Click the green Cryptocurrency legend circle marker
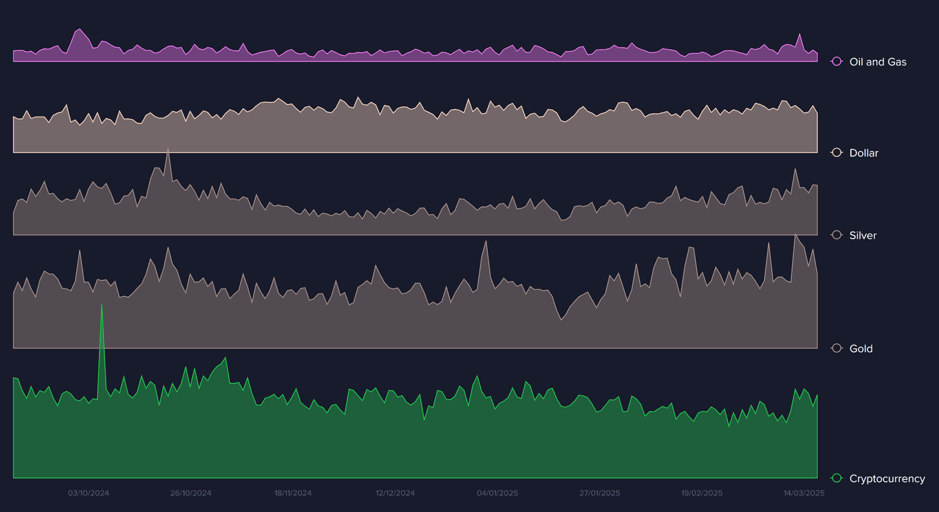 click(x=837, y=478)
